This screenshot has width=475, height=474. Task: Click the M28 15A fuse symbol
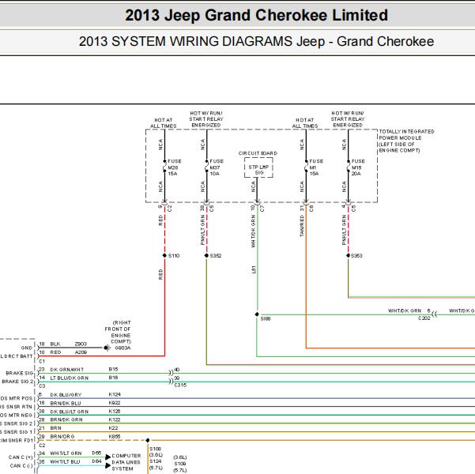tap(163, 166)
